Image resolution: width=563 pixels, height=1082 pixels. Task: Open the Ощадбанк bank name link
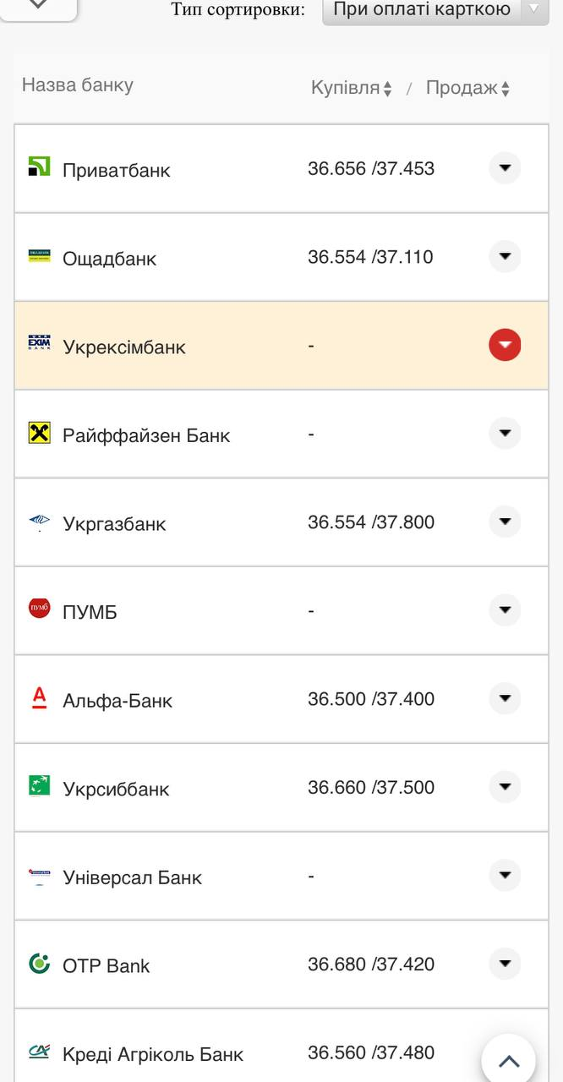coord(109,259)
